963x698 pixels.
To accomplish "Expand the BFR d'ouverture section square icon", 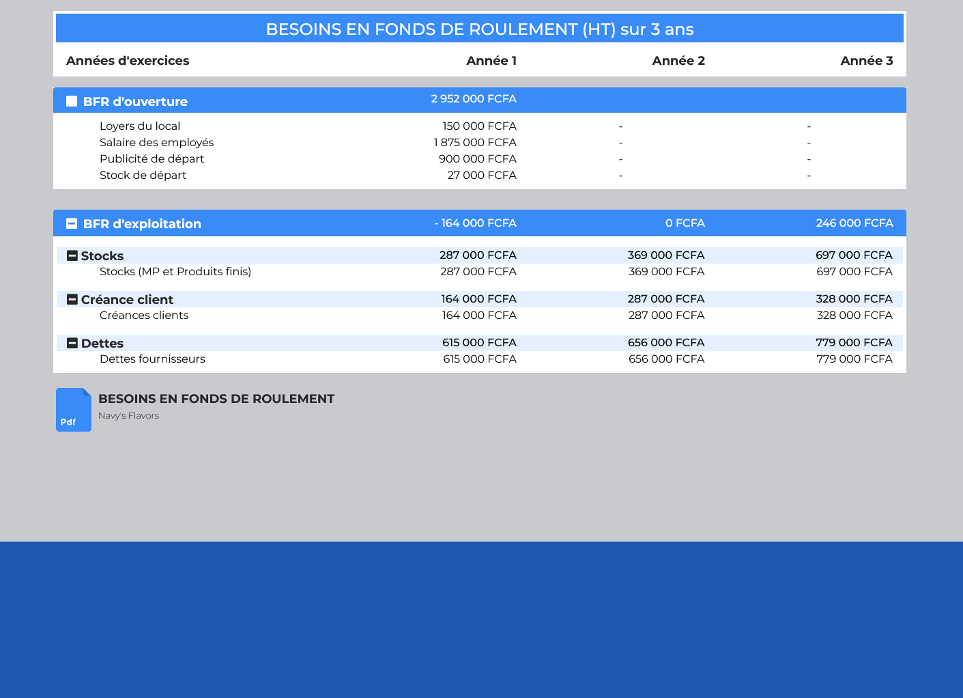I will click(72, 101).
